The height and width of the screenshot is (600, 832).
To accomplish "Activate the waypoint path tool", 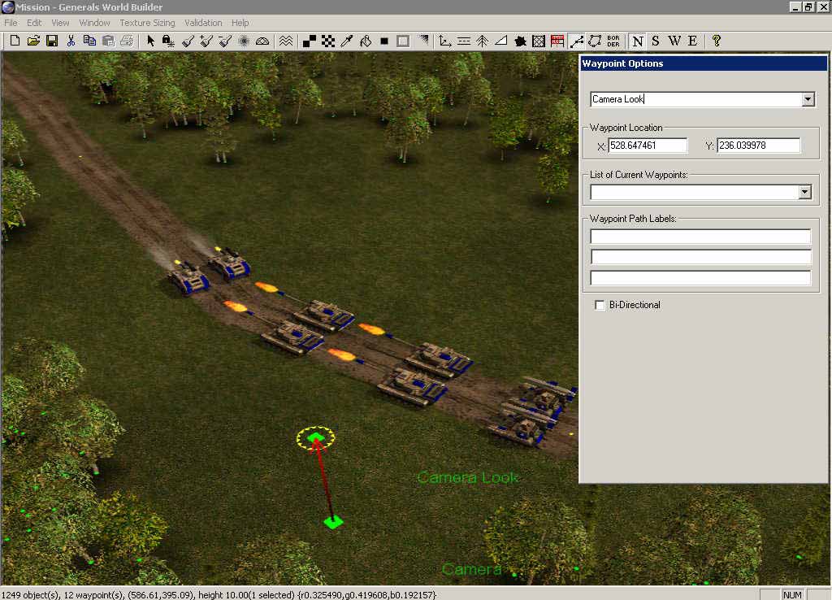I will pos(576,41).
